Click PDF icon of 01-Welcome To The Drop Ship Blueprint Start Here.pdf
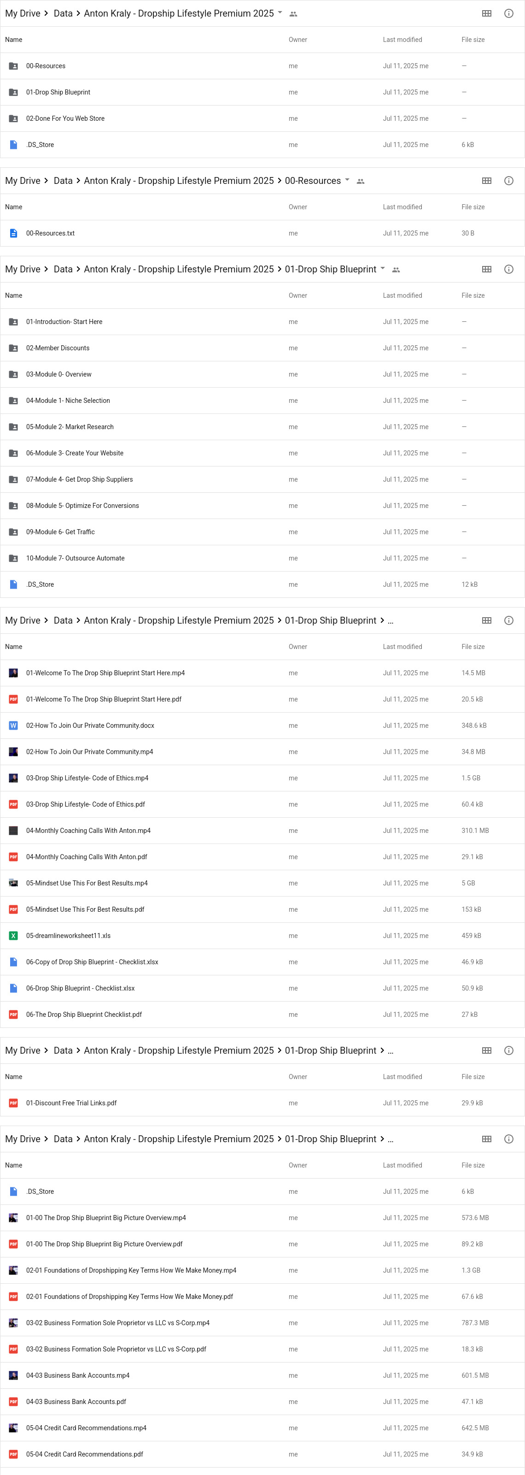 (13, 699)
